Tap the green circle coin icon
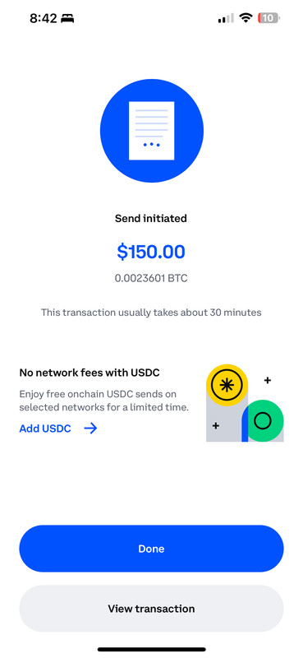 [x=263, y=420]
